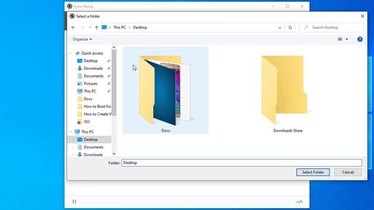Click the Sync Home title bar icon
374x210 pixels.
(70, 6)
